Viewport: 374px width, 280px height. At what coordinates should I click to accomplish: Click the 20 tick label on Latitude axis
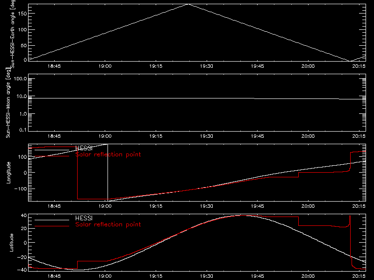[24, 229]
